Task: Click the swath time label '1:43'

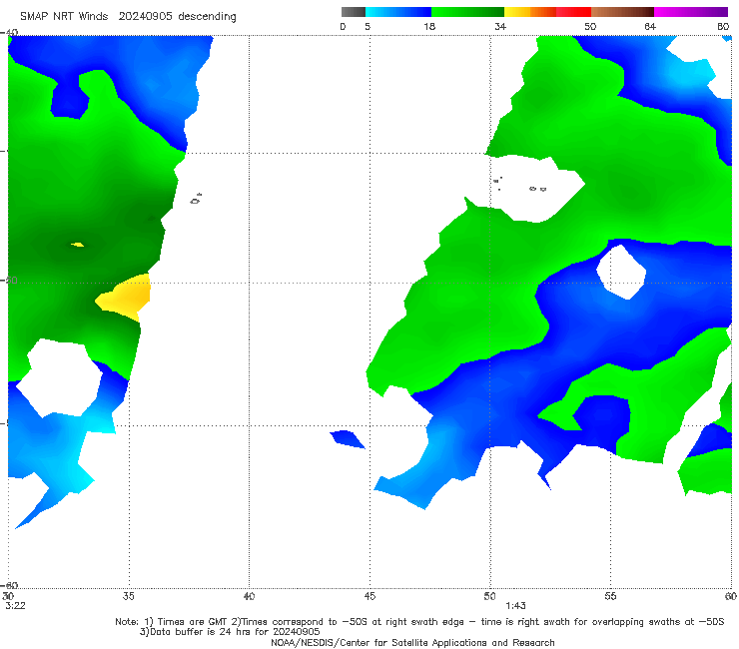Action: pyautogui.click(x=515, y=606)
